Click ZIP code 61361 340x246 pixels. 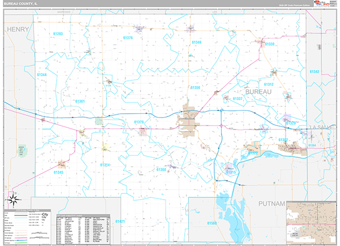[x=80, y=101]
